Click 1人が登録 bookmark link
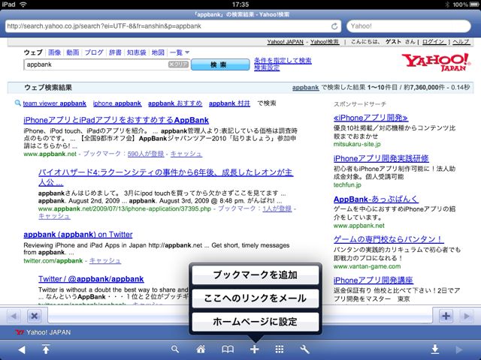The width and height of the screenshot is (481, 360). coord(277,208)
